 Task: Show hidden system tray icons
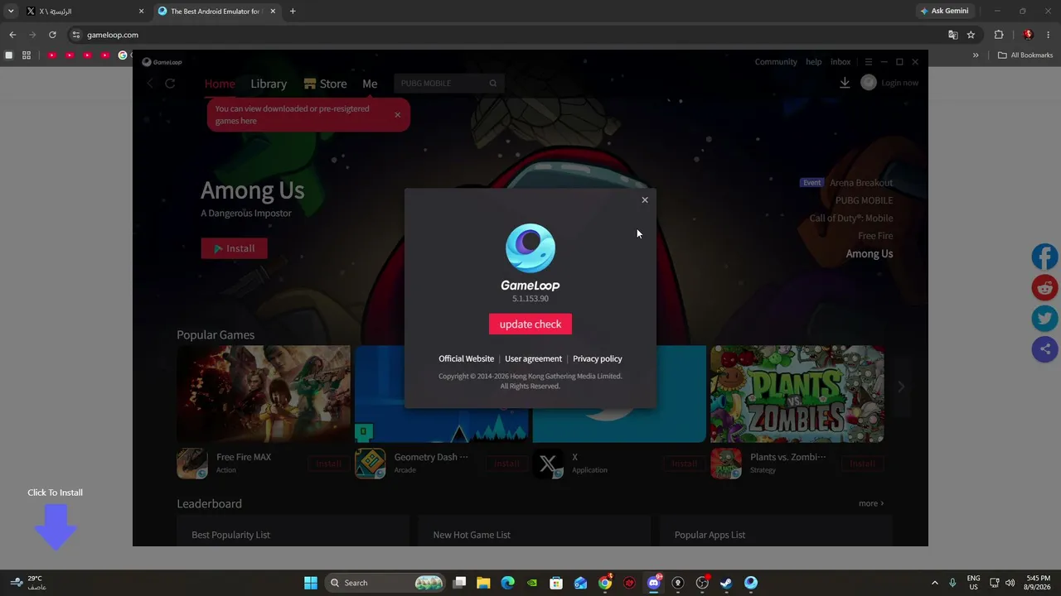[935, 583]
